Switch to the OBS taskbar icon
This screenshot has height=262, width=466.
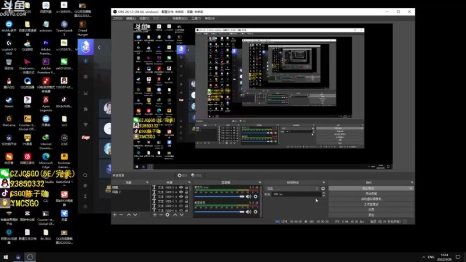tap(30, 257)
